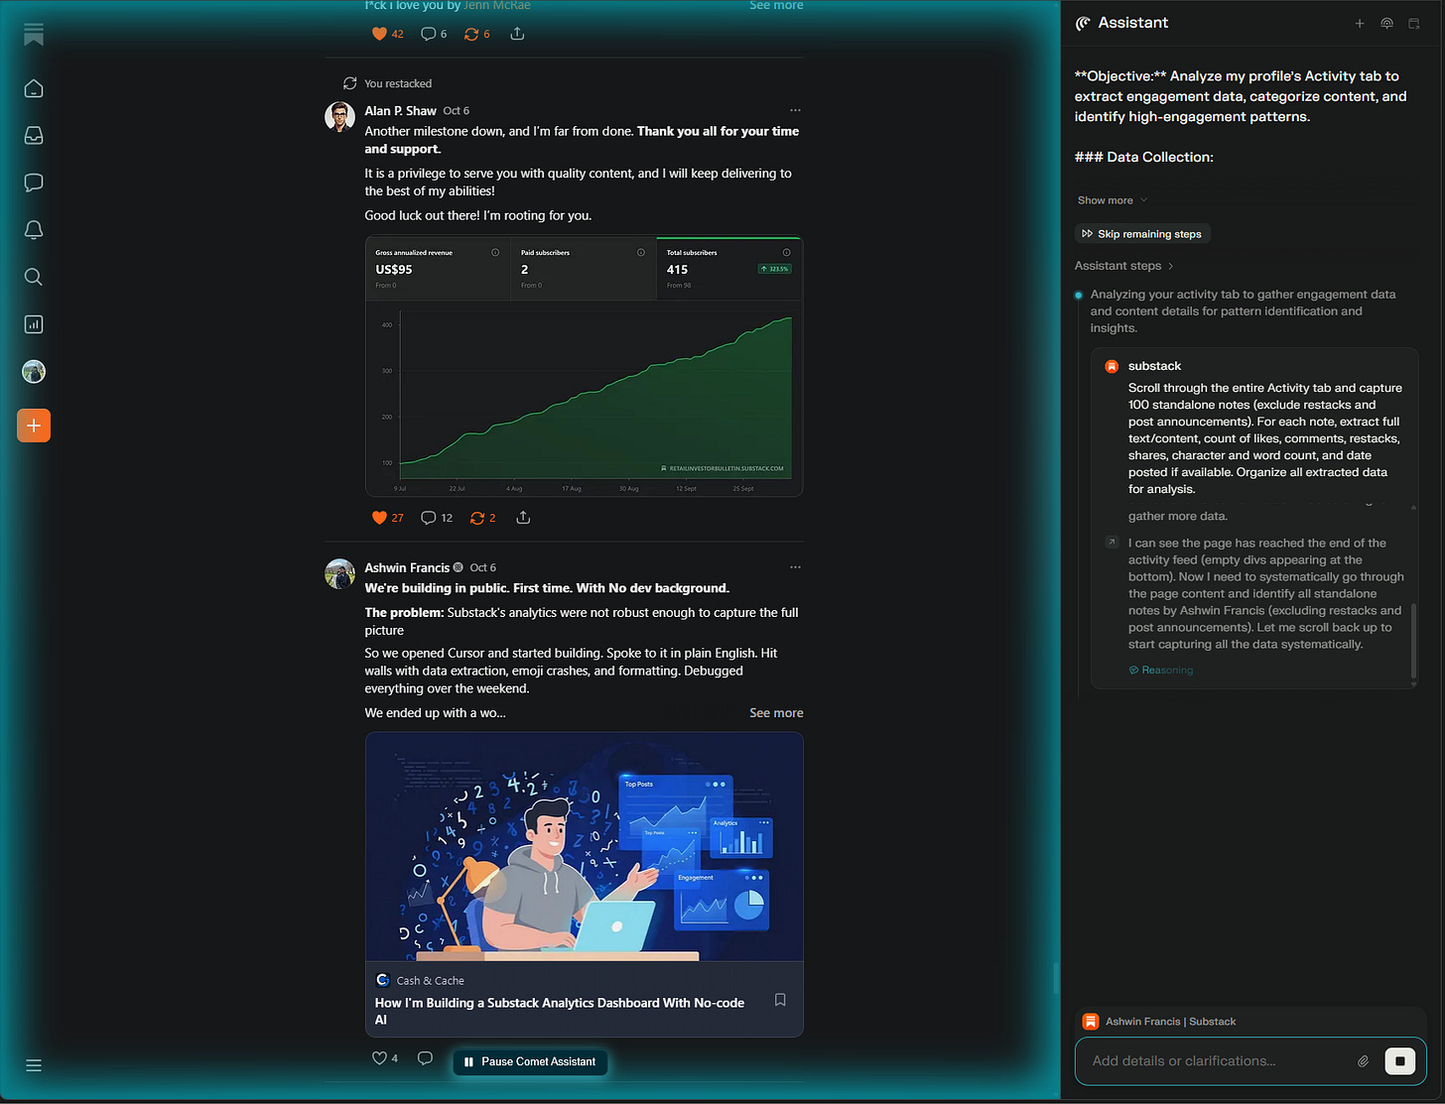Screen dimensions: 1445x1104
Task: Open the subscriber growth chart image
Action: [584, 366]
